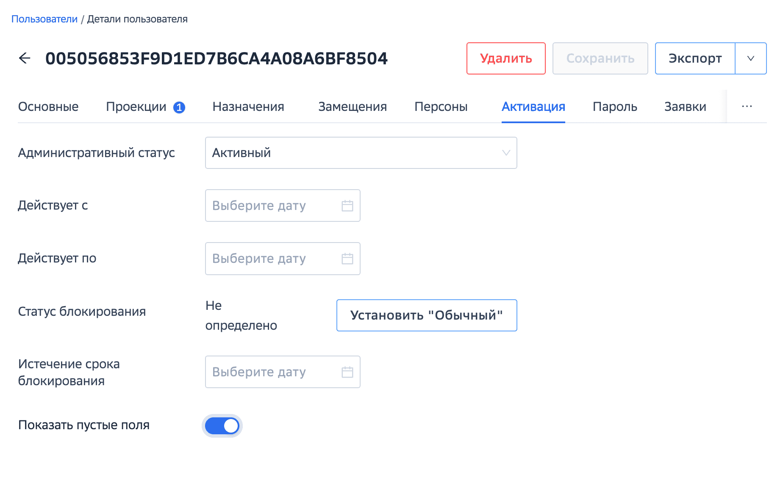Click the Экспорт button

tap(695, 58)
